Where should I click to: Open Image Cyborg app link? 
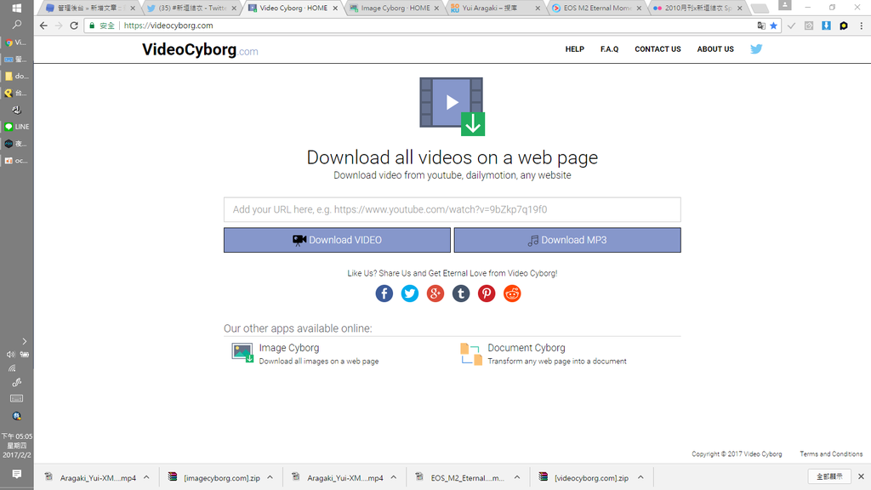289,348
